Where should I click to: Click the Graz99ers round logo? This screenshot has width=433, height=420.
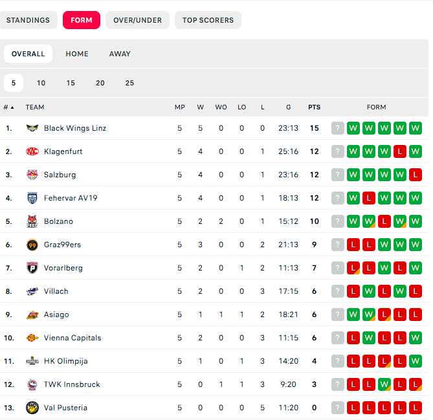(x=32, y=245)
